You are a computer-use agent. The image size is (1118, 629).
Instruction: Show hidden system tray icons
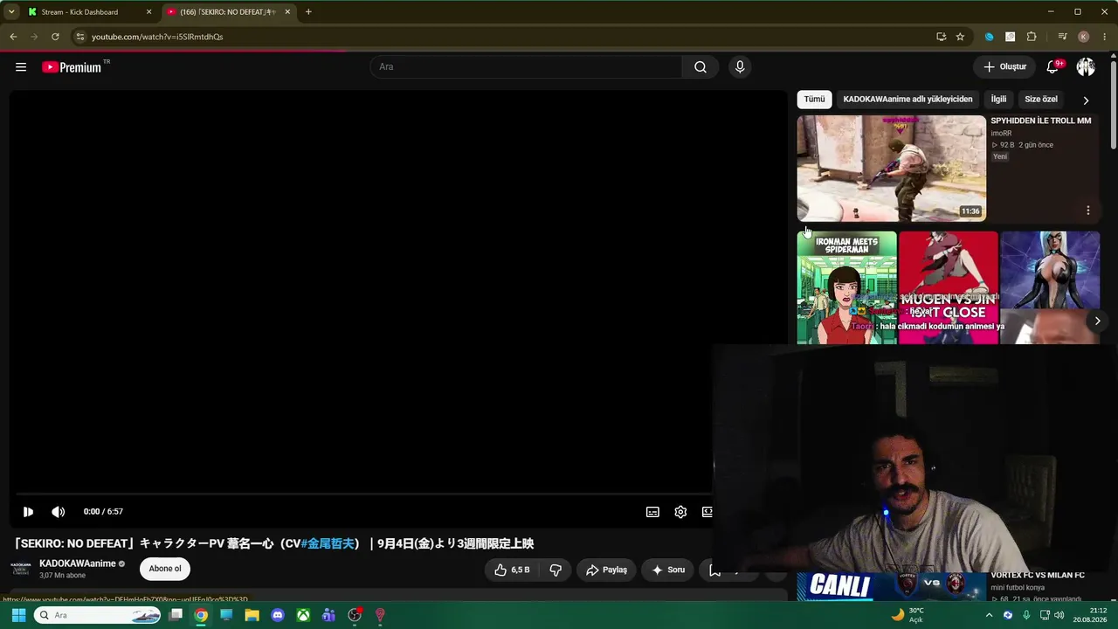pos(989,615)
